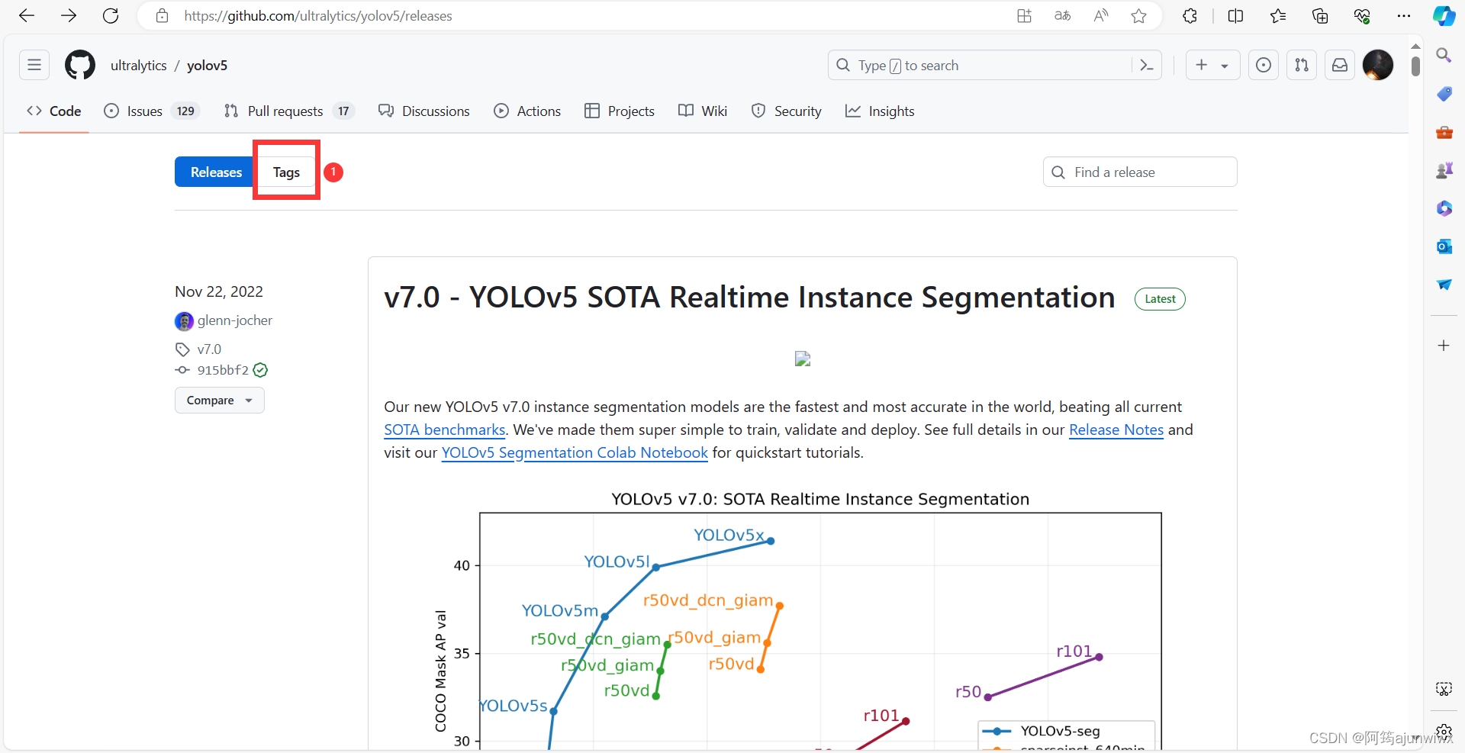Open the sidebar search icon
Image resolution: width=1465 pixels, height=753 pixels.
point(1444,55)
